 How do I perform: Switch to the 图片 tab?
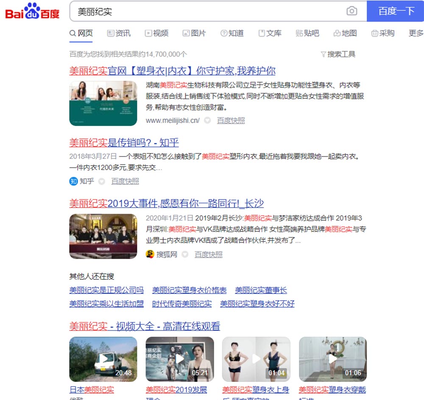194,33
